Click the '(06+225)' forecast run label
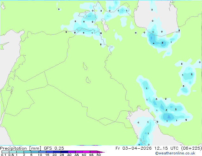This screenshot has width=202, height=156. point(191,148)
